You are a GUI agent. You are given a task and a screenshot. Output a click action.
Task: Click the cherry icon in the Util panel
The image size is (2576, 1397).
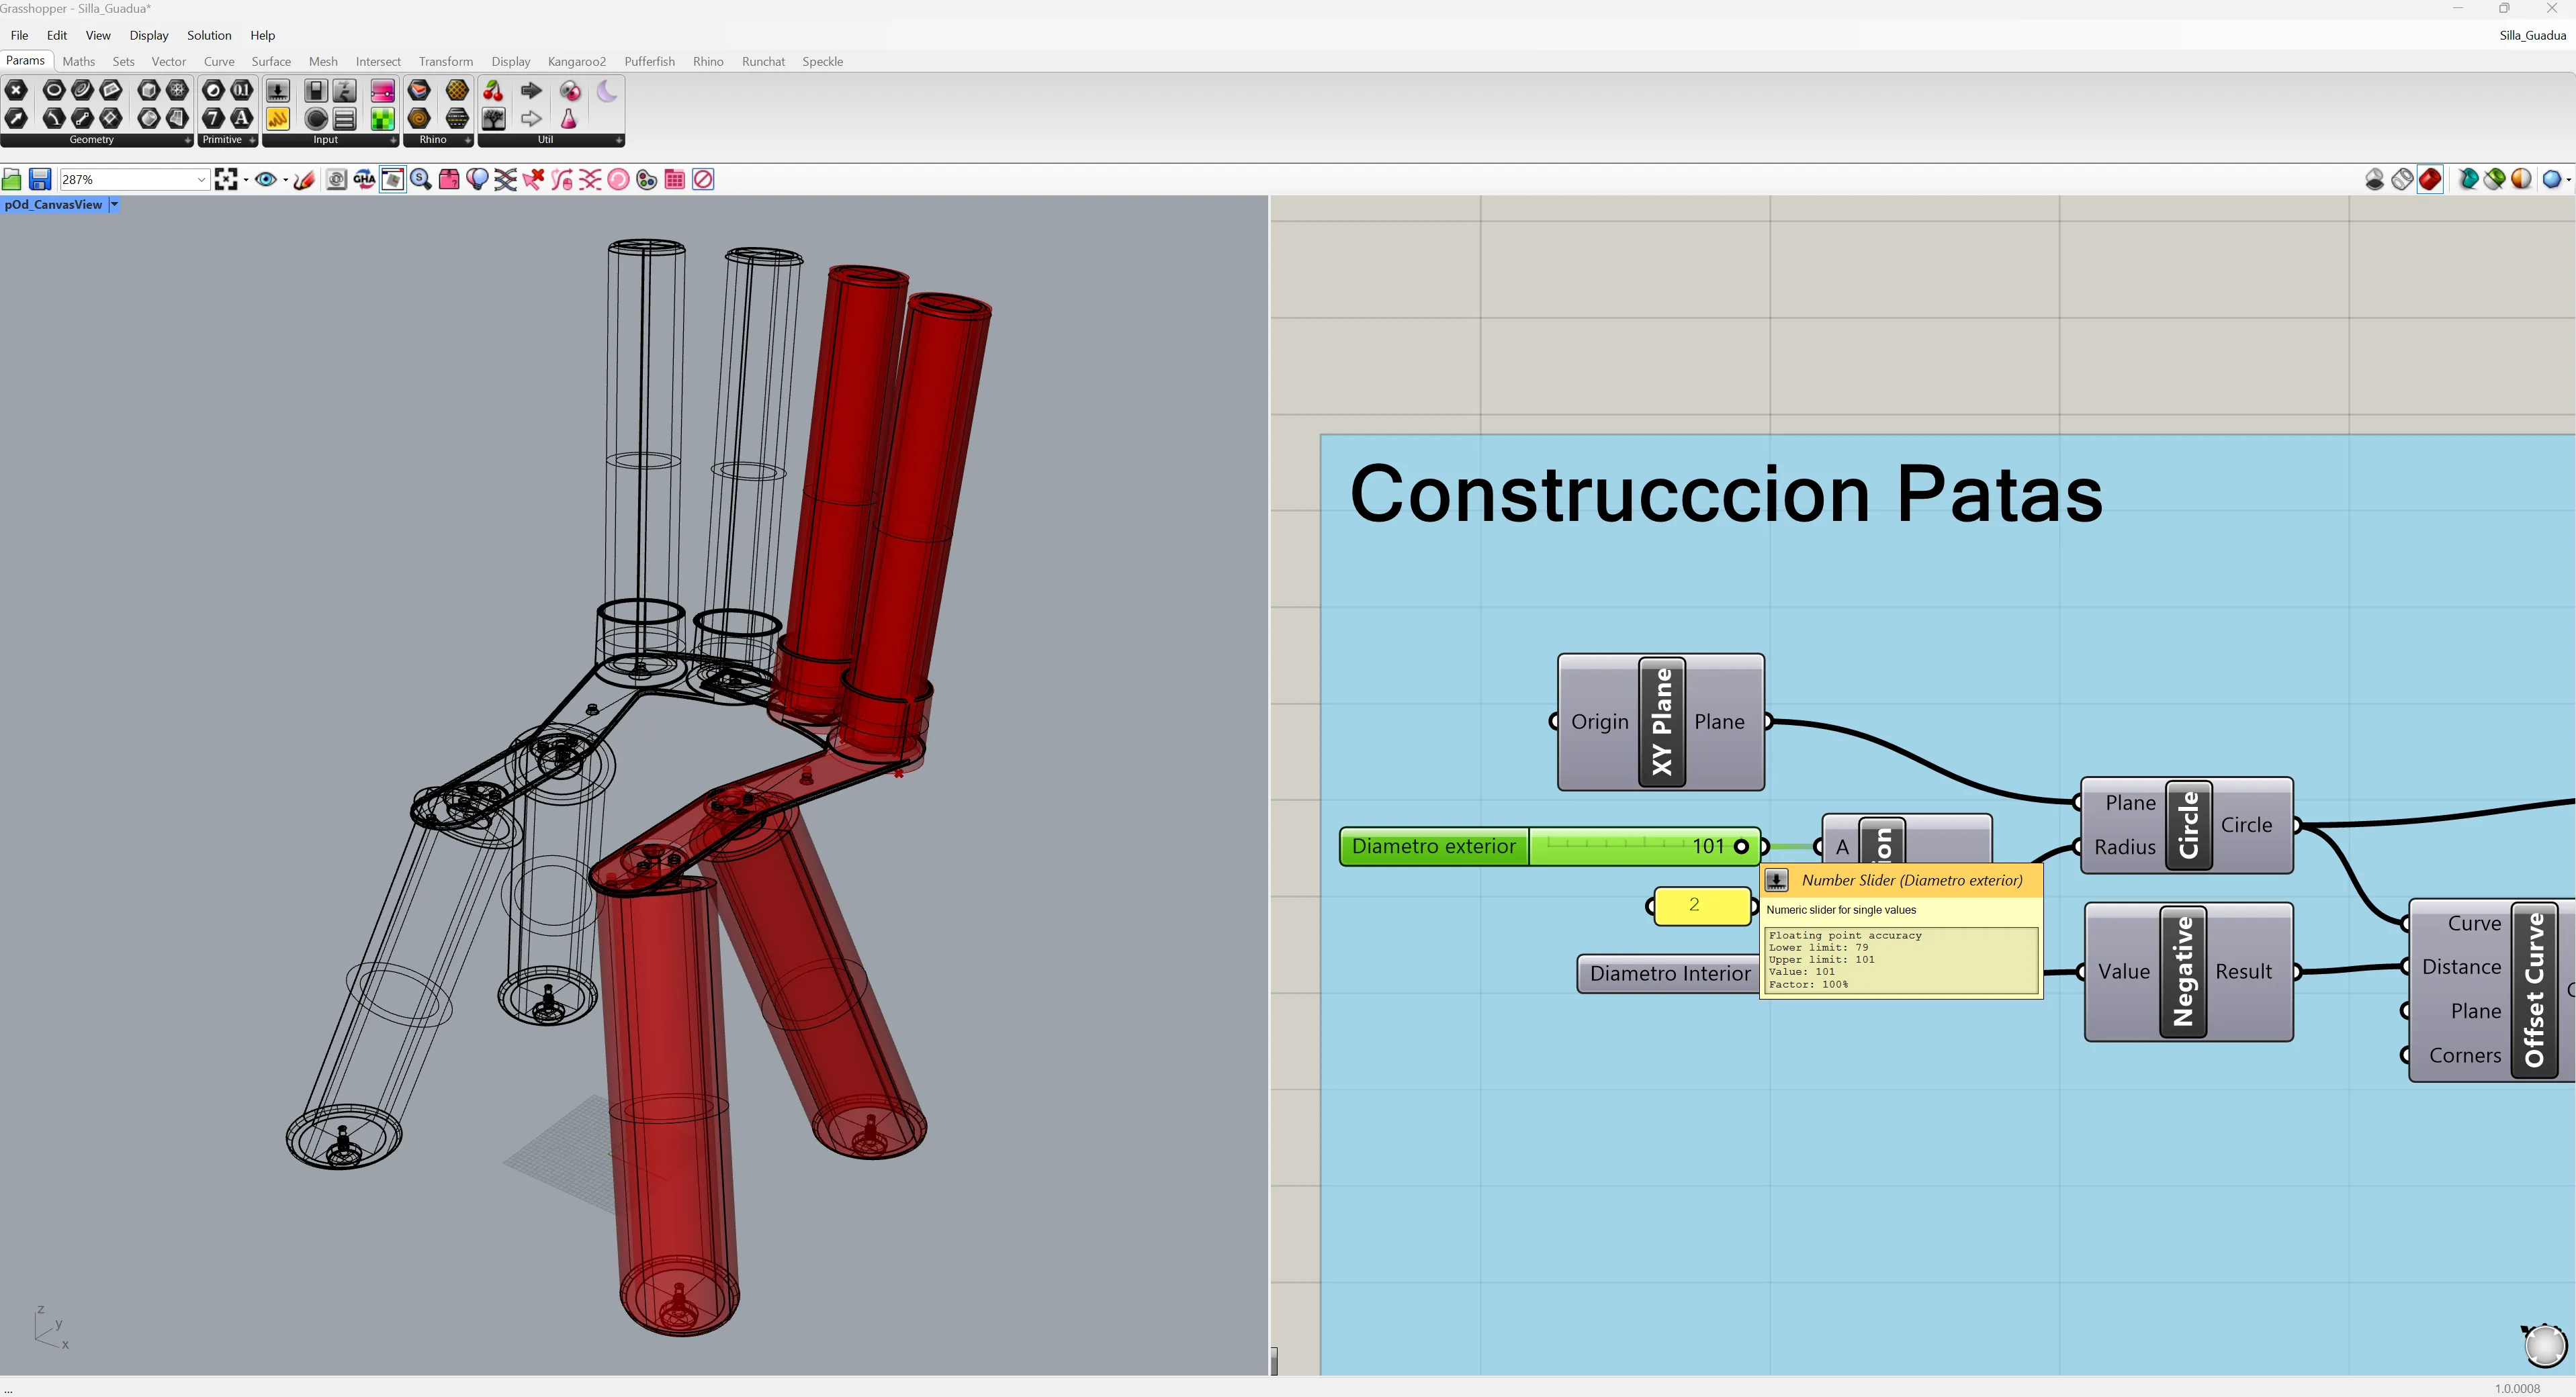pos(493,91)
